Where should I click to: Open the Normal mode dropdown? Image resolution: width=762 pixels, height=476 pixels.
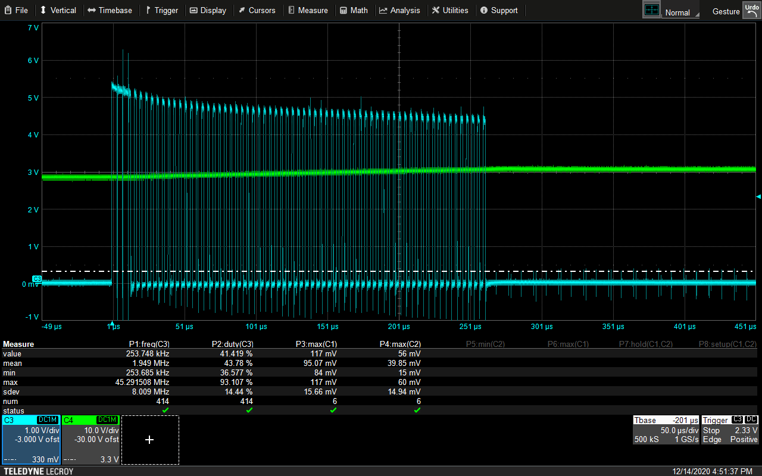tap(680, 12)
